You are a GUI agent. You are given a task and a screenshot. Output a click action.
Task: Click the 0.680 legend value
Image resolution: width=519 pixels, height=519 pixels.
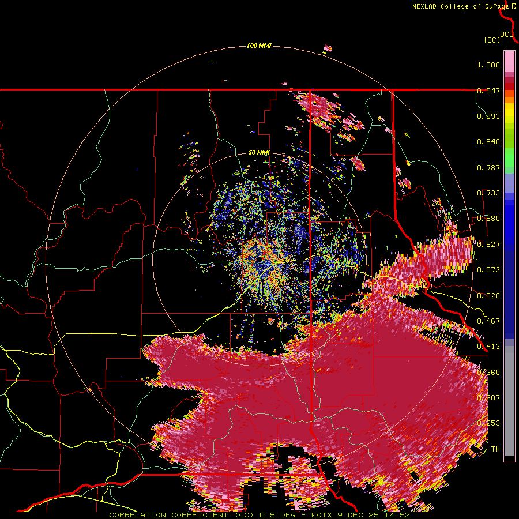click(488, 219)
